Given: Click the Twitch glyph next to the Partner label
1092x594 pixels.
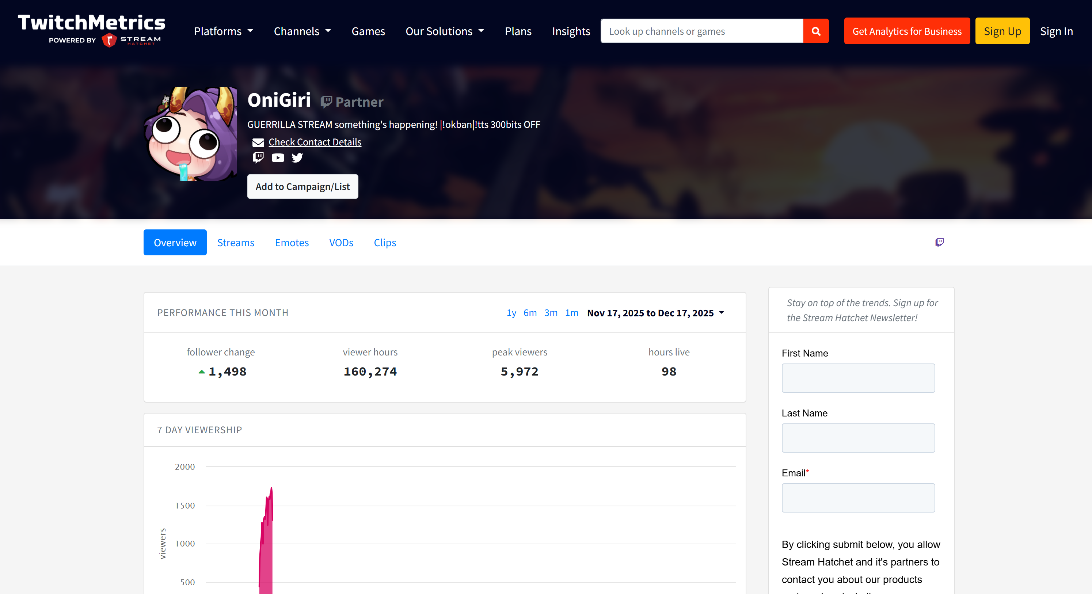Looking at the screenshot, I should tap(326, 101).
